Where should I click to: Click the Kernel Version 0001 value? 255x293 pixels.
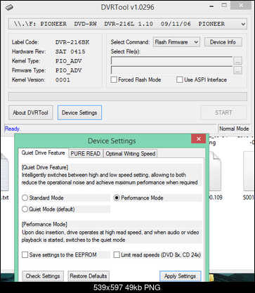(x=63, y=80)
